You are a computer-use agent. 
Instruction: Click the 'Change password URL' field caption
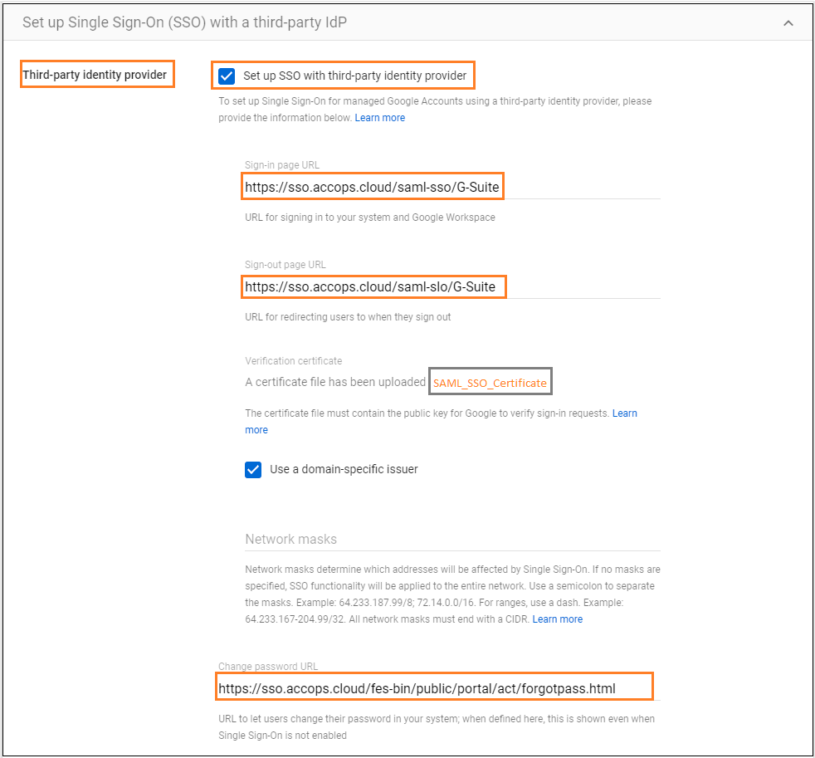[x=268, y=667]
